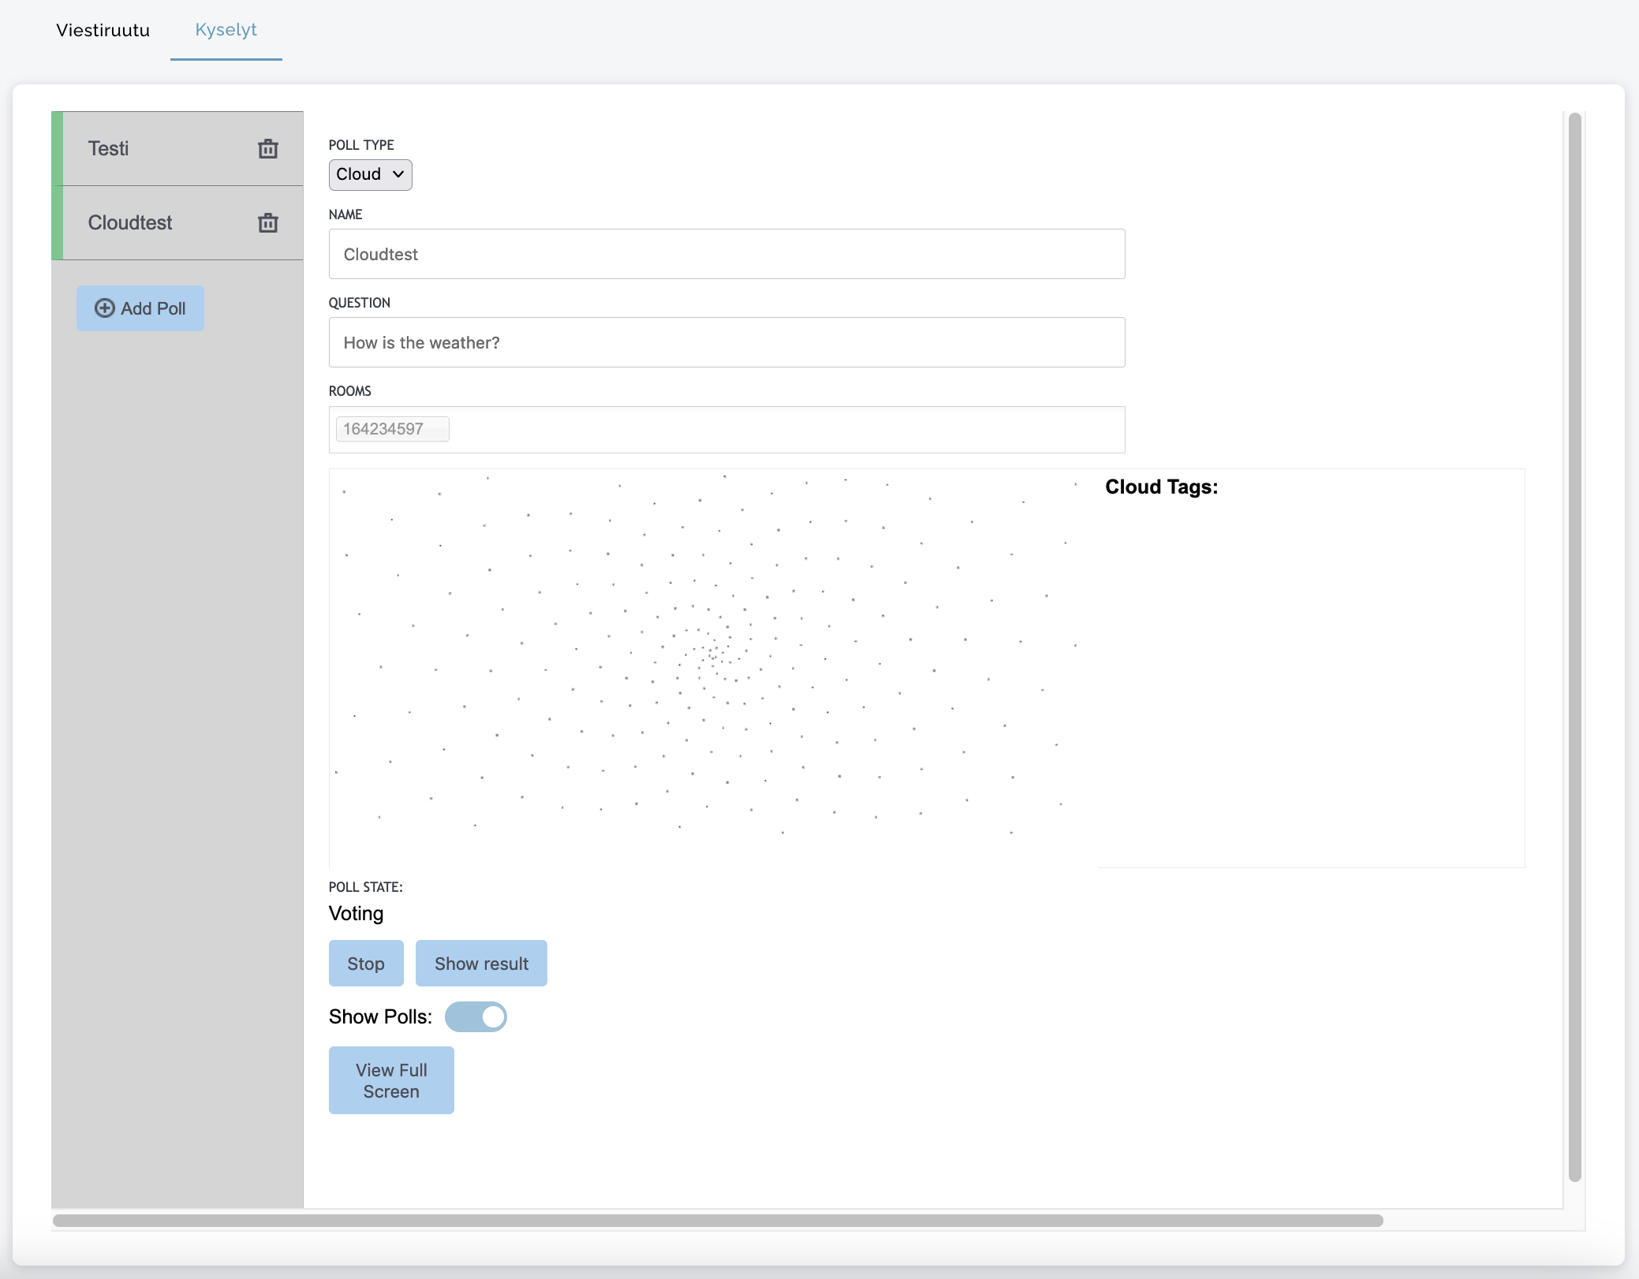Switch to the Viestiruutu tab
Screen dimensions: 1639x1279
pos(103,30)
